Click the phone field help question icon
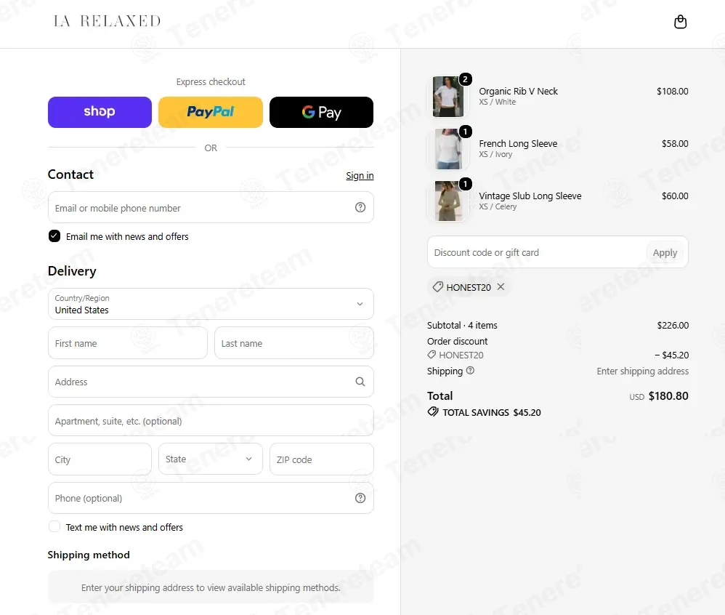The height and width of the screenshot is (615, 725). point(360,498)
